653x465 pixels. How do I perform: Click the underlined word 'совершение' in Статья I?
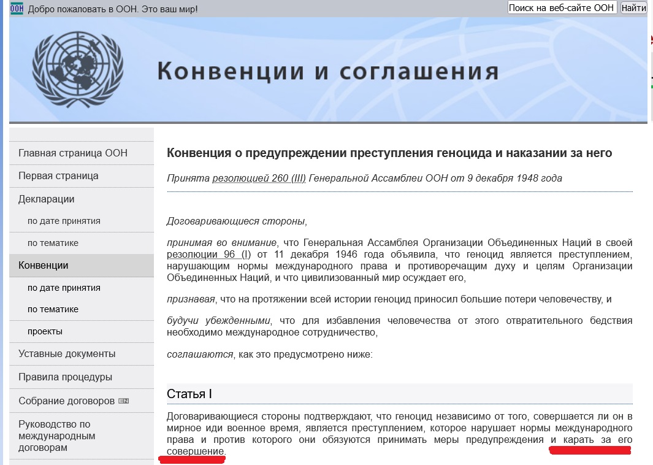coord(196,452)
